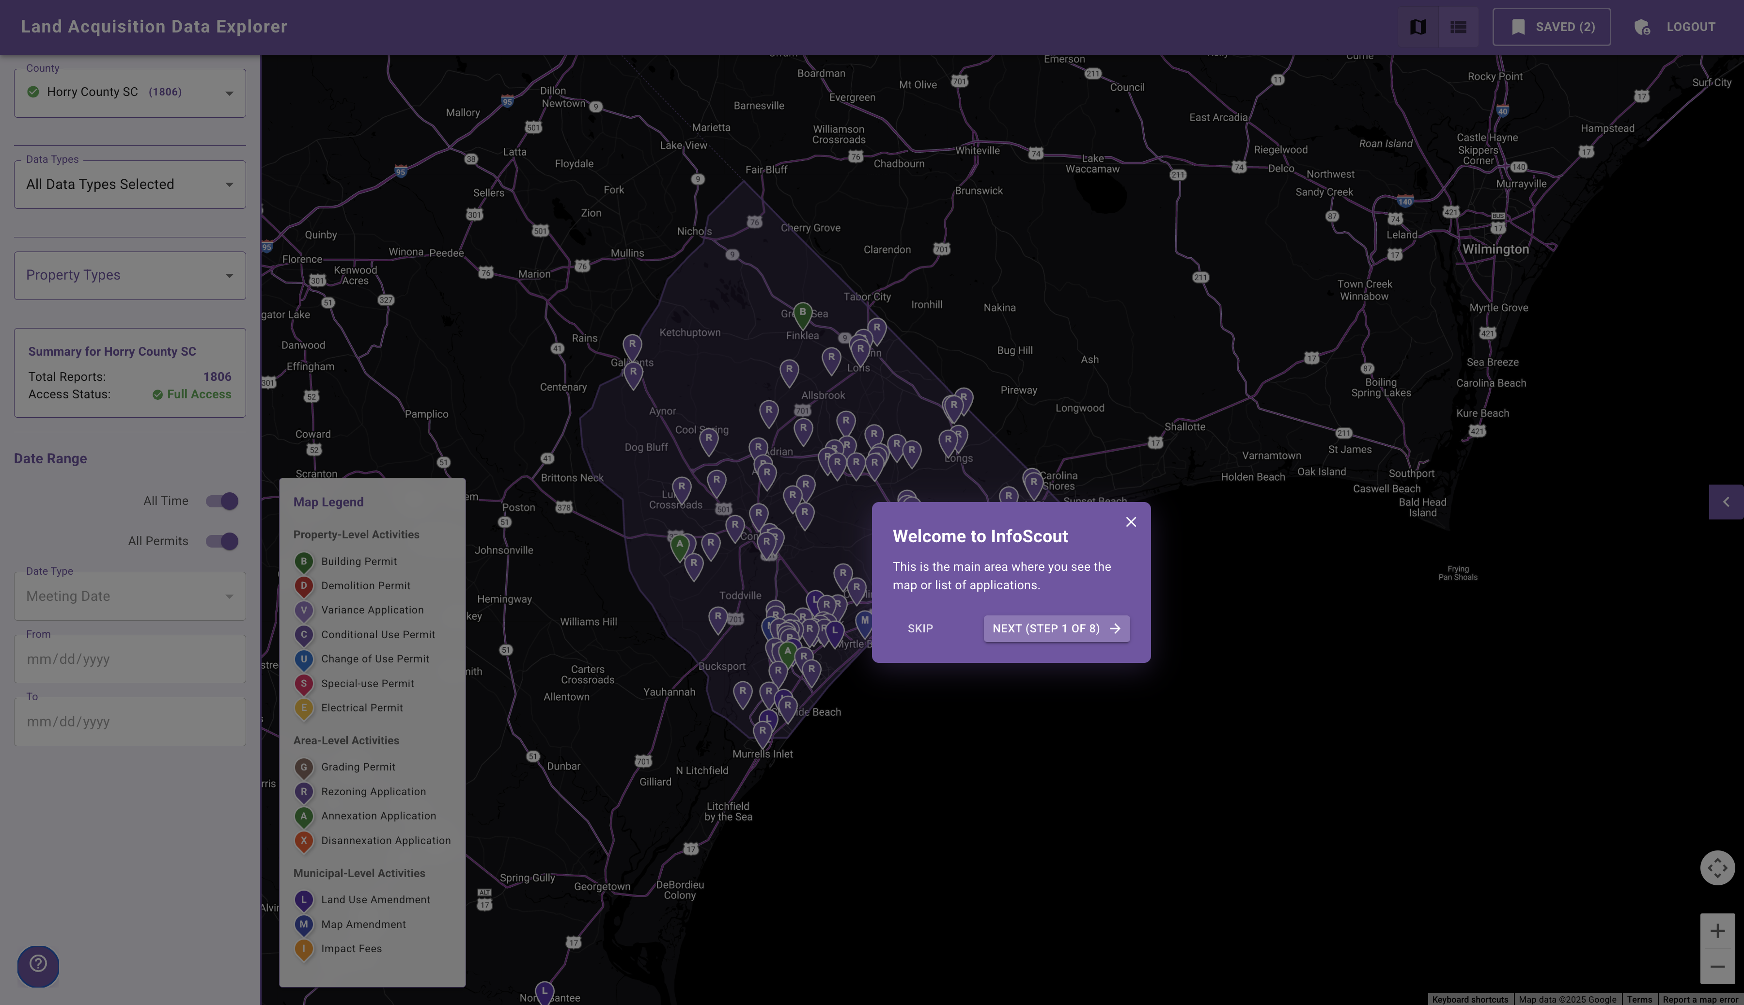
Task: Expand the Property Types dropdown
Action: click(x=231, y=275)
